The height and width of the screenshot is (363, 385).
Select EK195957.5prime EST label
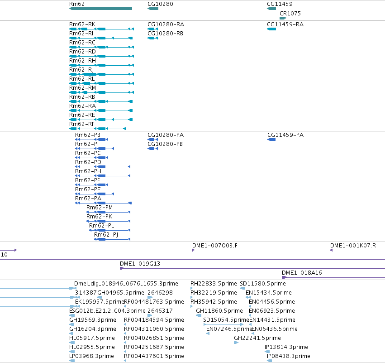(100, 302)
